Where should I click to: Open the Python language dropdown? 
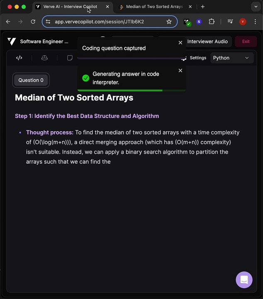231,58
